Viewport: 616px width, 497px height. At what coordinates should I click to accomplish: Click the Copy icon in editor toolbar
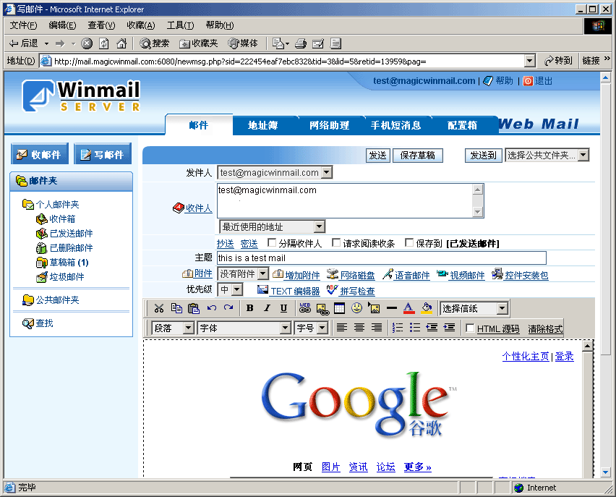176,308
